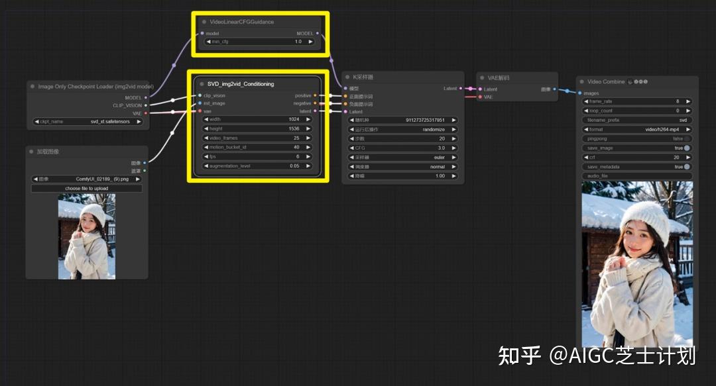716x386 pixels.
Task: Collapse the VideoLinearCFGGuidance node via its title dot
Action: 204,21
